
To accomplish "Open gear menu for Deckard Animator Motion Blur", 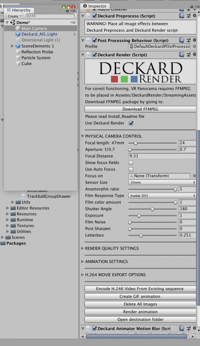I will click(195, 328).
